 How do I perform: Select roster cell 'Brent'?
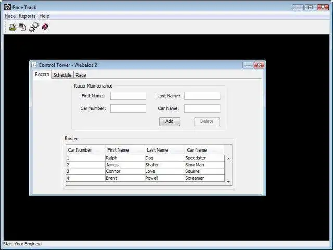tap(125, 178)
